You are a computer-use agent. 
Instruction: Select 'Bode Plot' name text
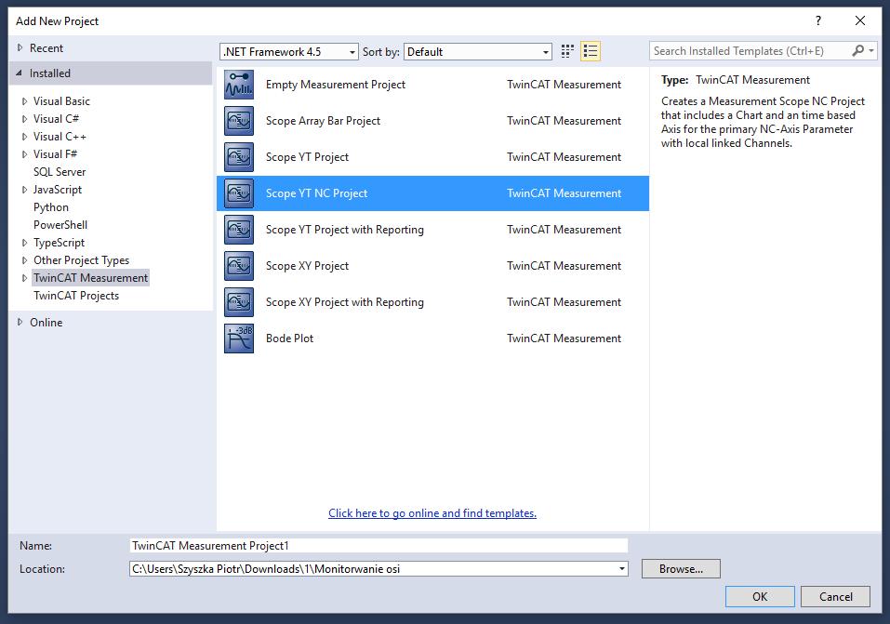point(289,339)
